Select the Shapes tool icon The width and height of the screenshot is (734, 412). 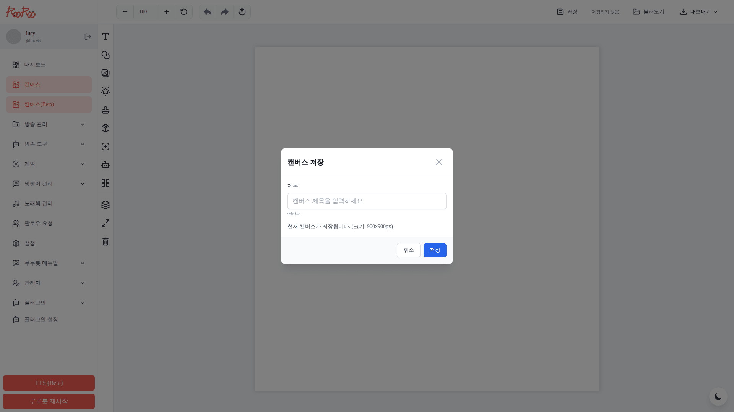106,55
